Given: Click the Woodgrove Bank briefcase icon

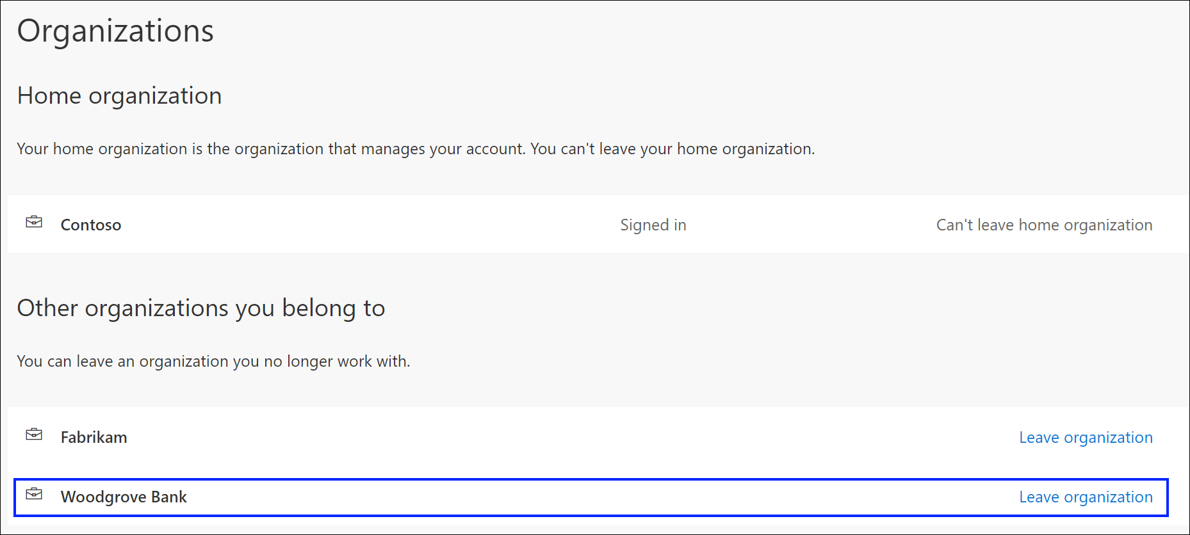Looking at the screenshot, I should [35, 496].
